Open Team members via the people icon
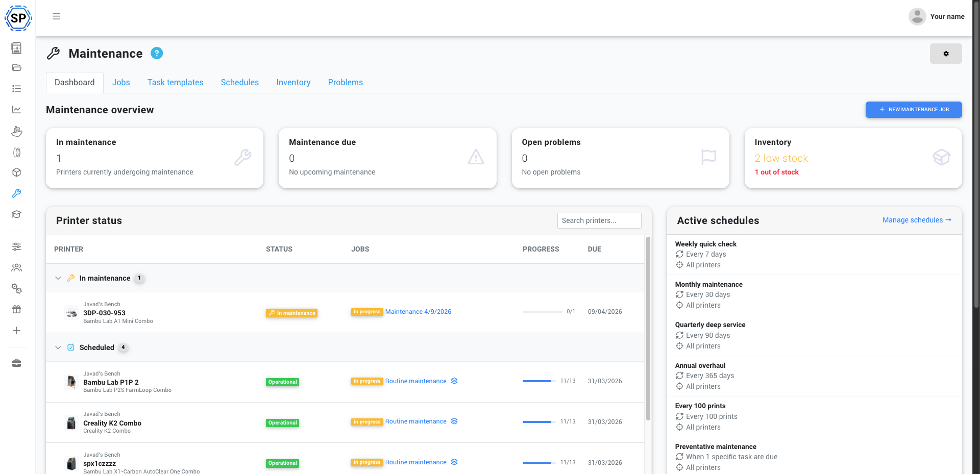The height and width of the screenshot is (474, 980). (17, 267)
